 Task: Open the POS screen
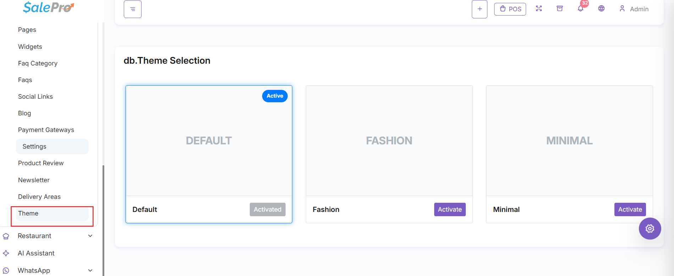[x=510, y=9]
